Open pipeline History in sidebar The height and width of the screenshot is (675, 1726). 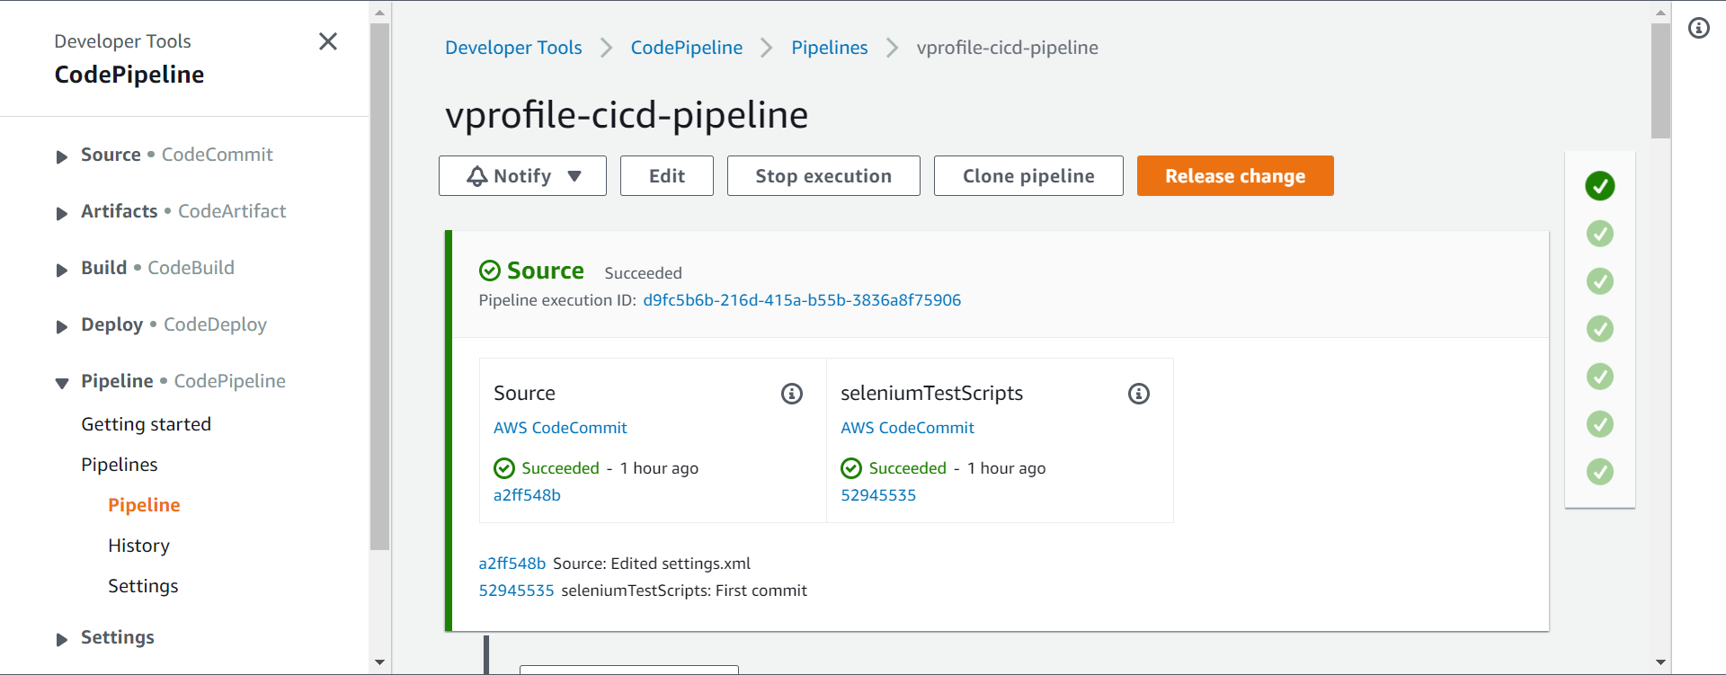[138, 546]
